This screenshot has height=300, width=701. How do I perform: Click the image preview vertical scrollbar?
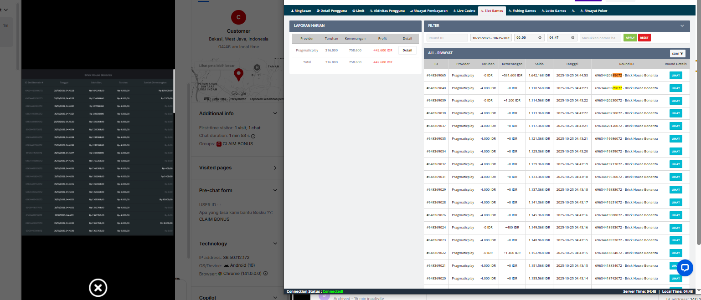click(175, 91)
